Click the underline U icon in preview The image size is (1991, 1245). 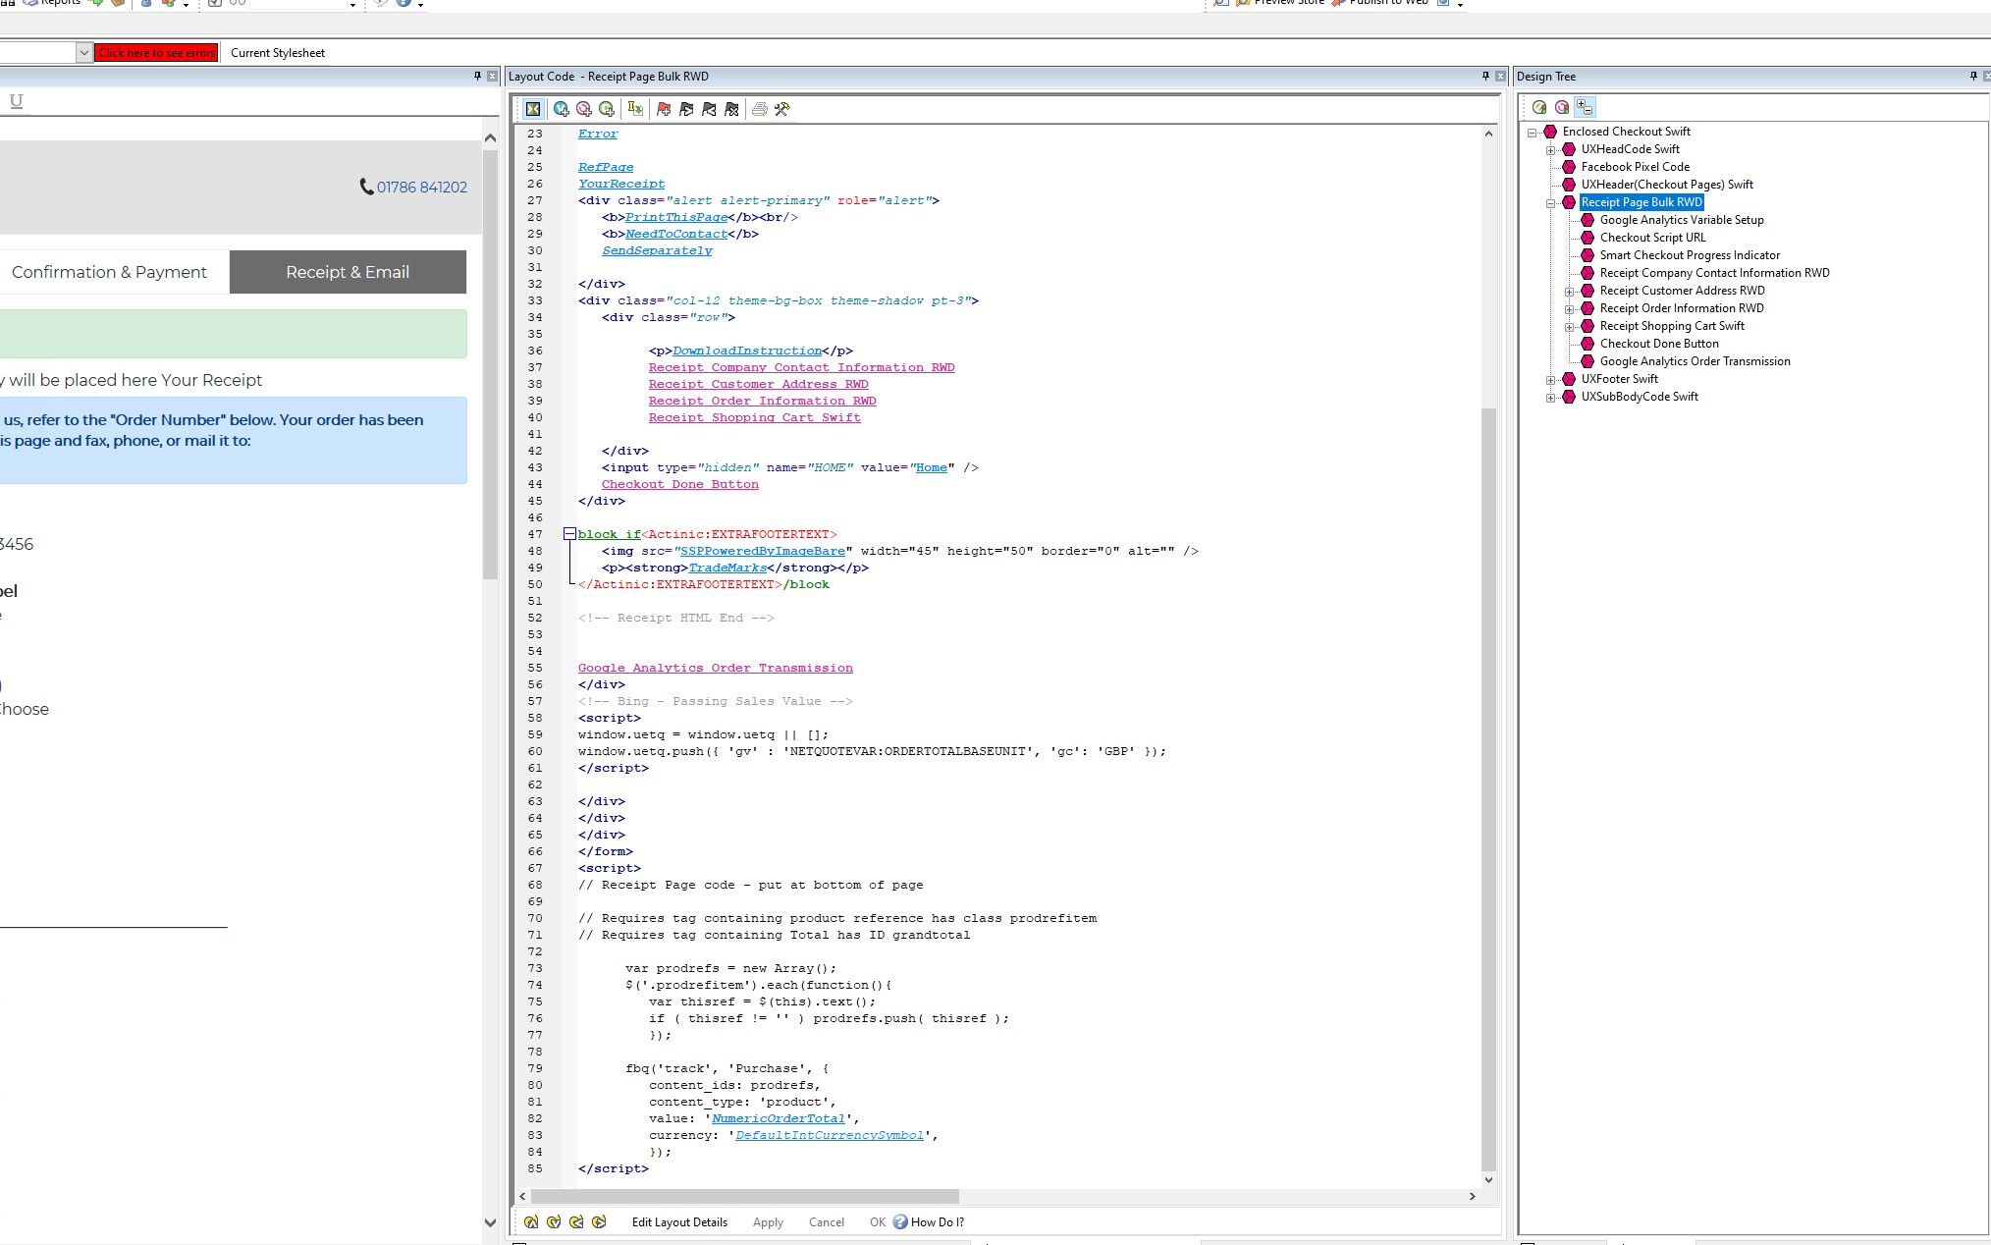click(16, 100)
